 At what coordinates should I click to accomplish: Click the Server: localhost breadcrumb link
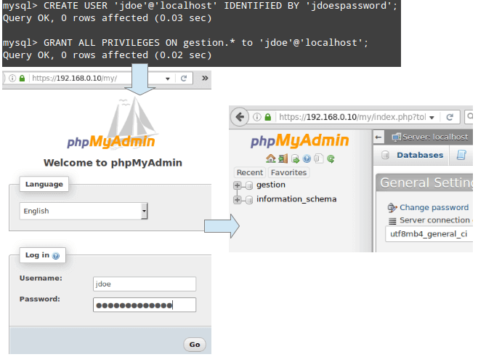[435, 137]
